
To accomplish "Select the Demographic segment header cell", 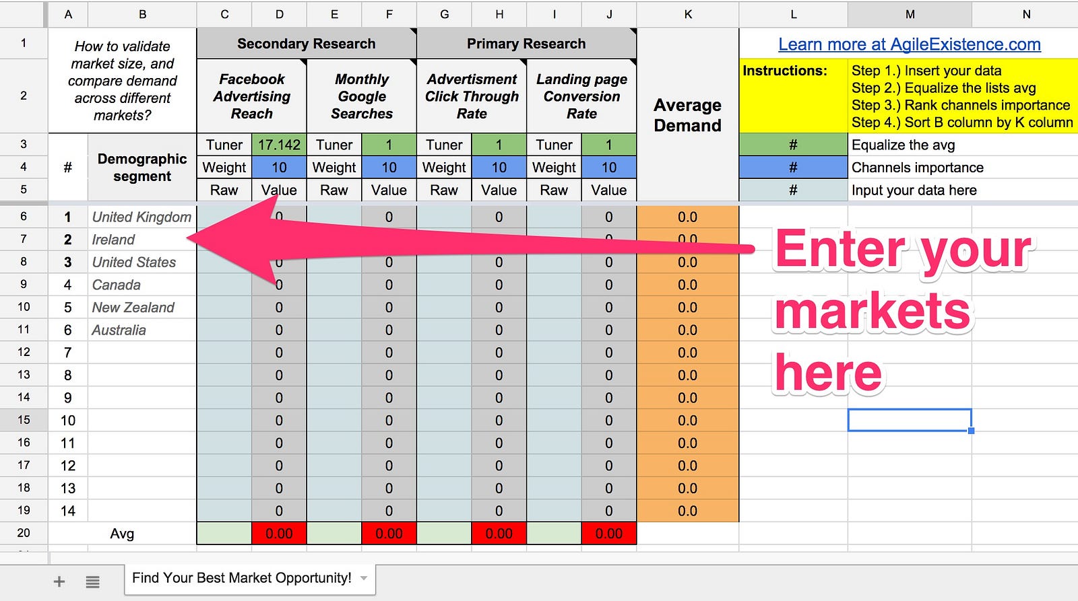I will point(142,168).
